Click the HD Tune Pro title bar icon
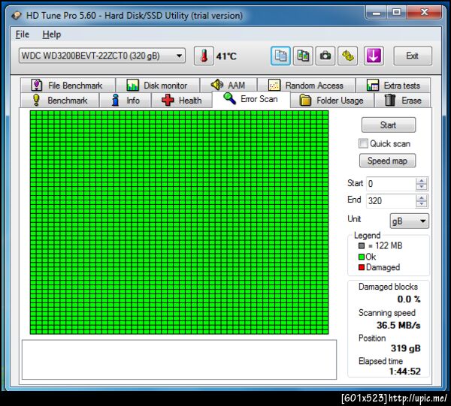451x406 pixels. tap(17, 15)
